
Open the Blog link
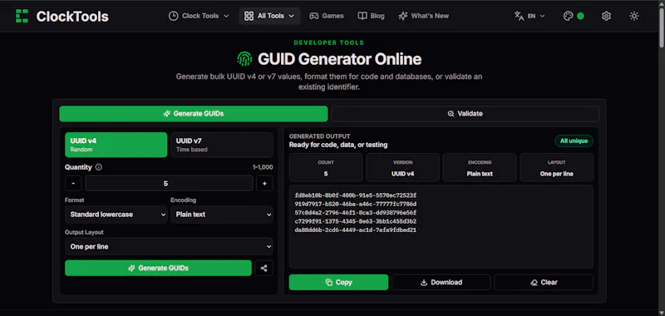click(371, 16)
